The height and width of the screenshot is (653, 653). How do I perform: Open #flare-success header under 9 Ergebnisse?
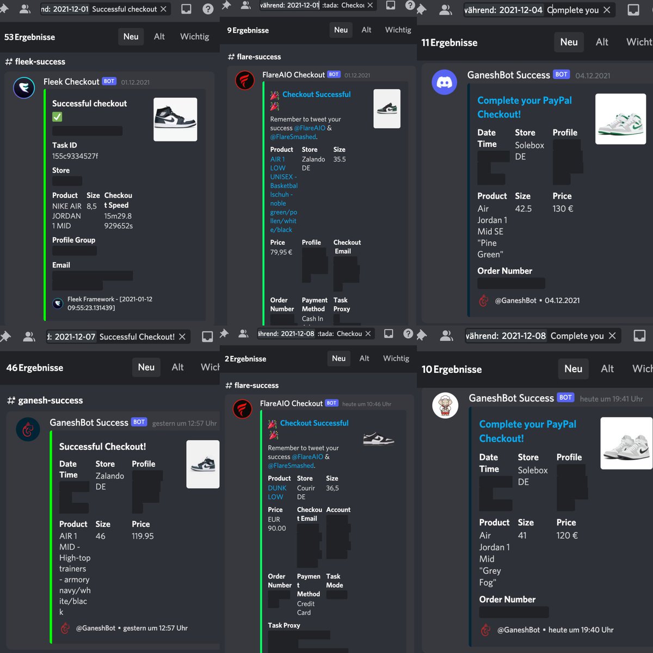click(254, 57)
